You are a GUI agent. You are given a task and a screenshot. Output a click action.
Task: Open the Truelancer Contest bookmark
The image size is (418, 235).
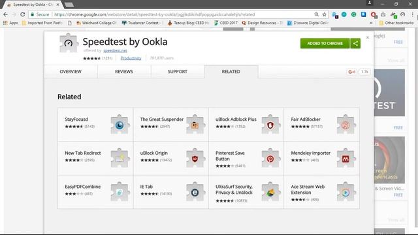click(142, 23)
